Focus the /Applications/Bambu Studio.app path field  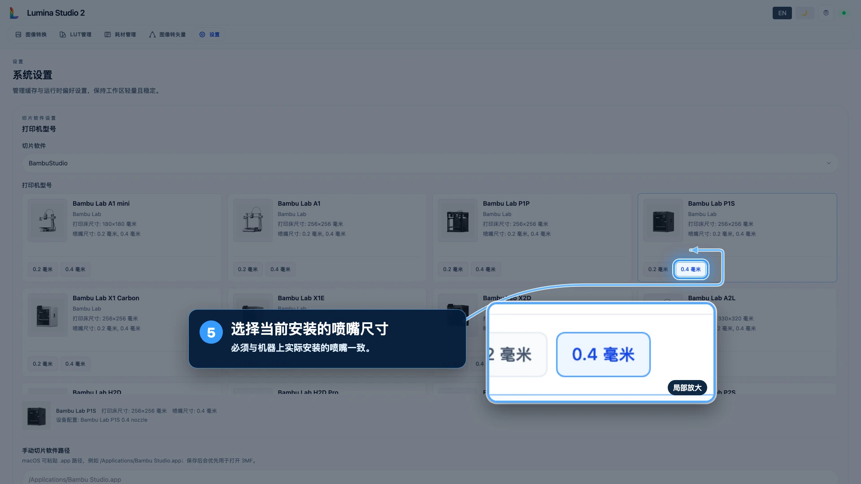coord(430,478)
